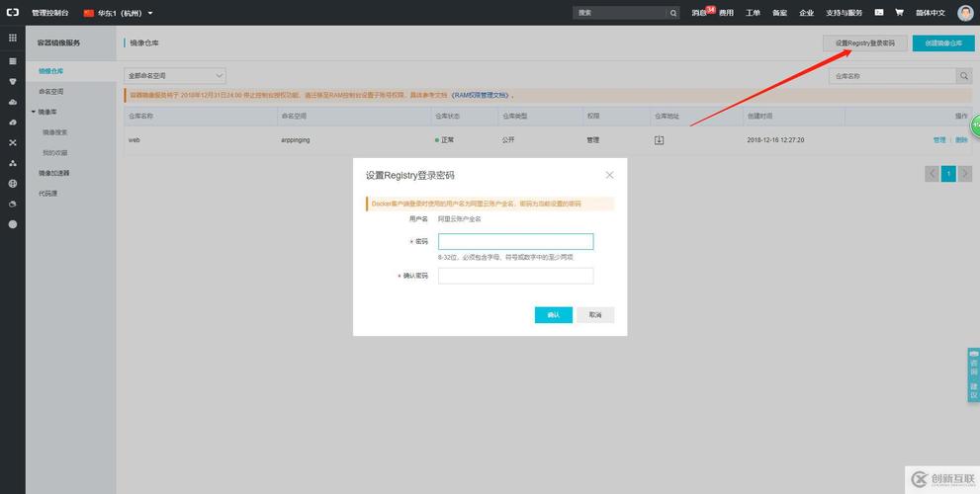Open the user avatar menu
980x494 pixels.
[965, 13]
